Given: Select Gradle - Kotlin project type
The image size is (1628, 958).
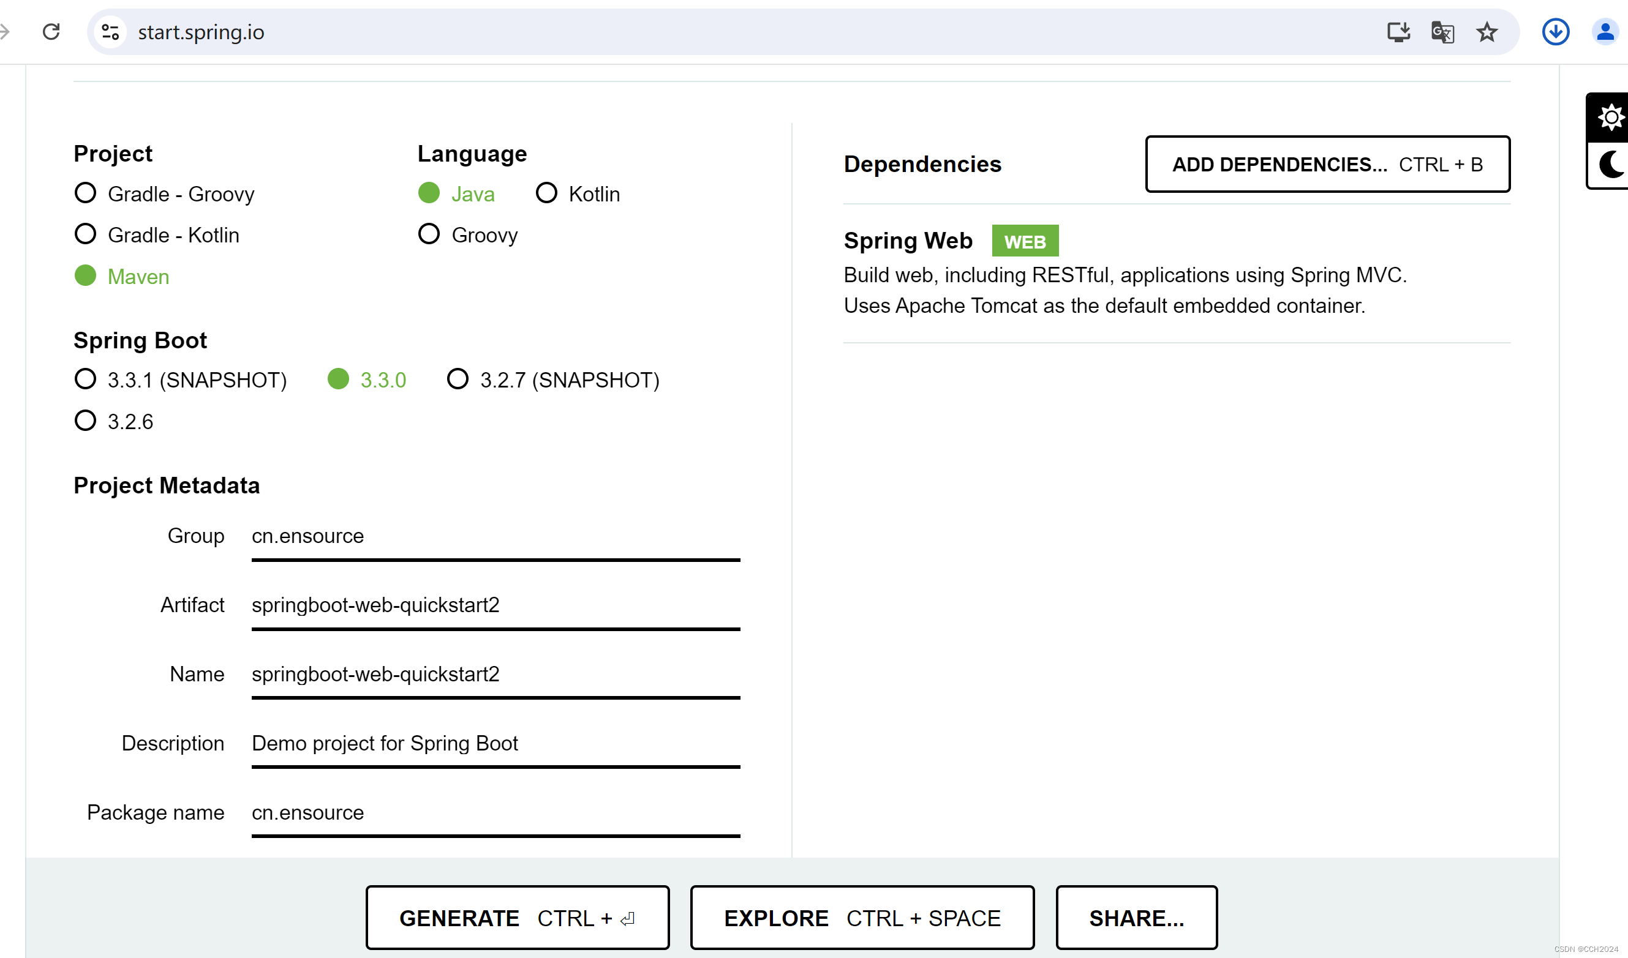Looking at the screenshot, I should click(85, 234).
